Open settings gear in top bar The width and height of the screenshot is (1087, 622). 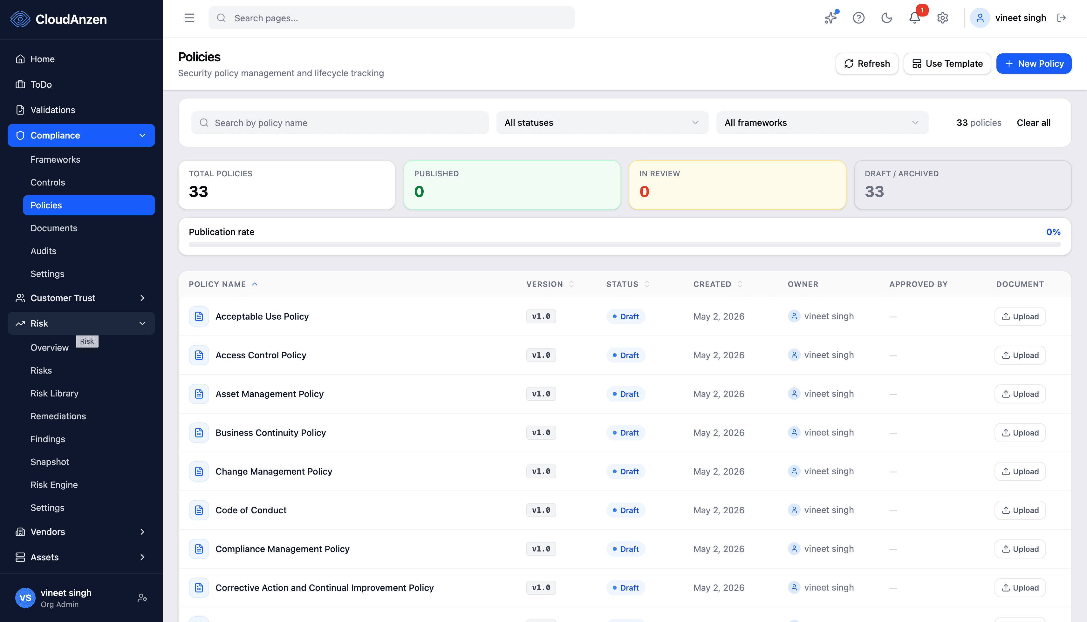click(x=943, y=18)
